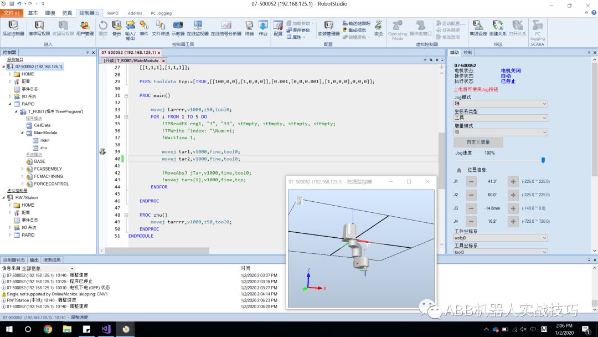Open the Jog模式 dropdown
This screenshot has height=337, width=598.
pyautogui.click(x=501, y=104)
